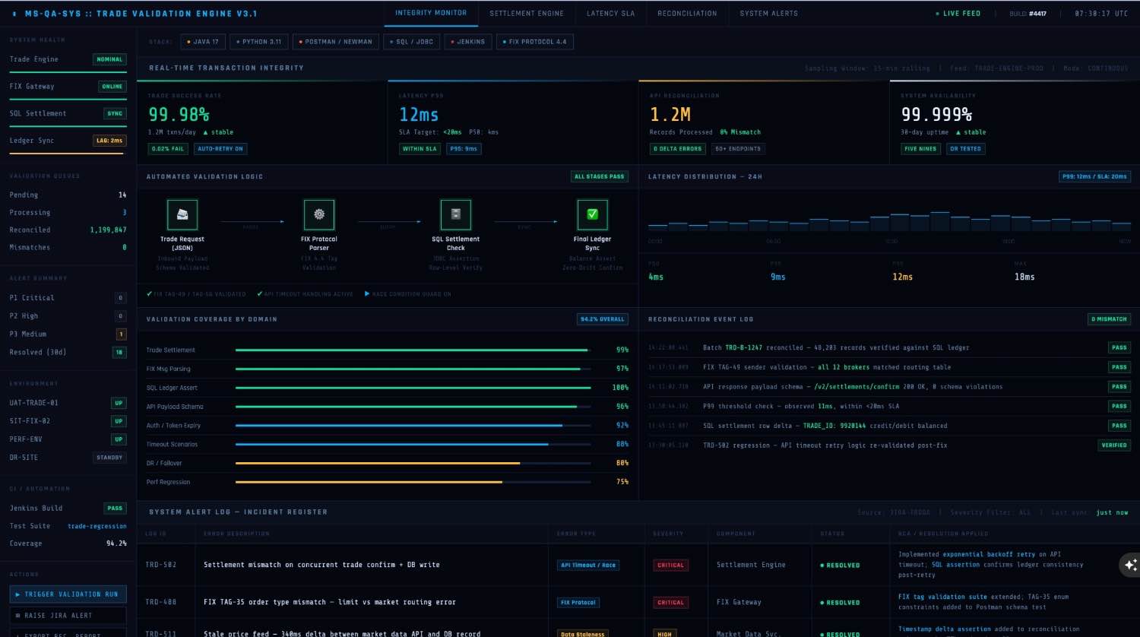Open the trade-regression test suite link

coord(97,526)
